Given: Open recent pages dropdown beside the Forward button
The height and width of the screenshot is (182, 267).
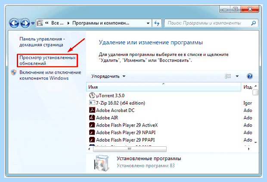Looking at the screenshot, I should (x=33, y=23).
